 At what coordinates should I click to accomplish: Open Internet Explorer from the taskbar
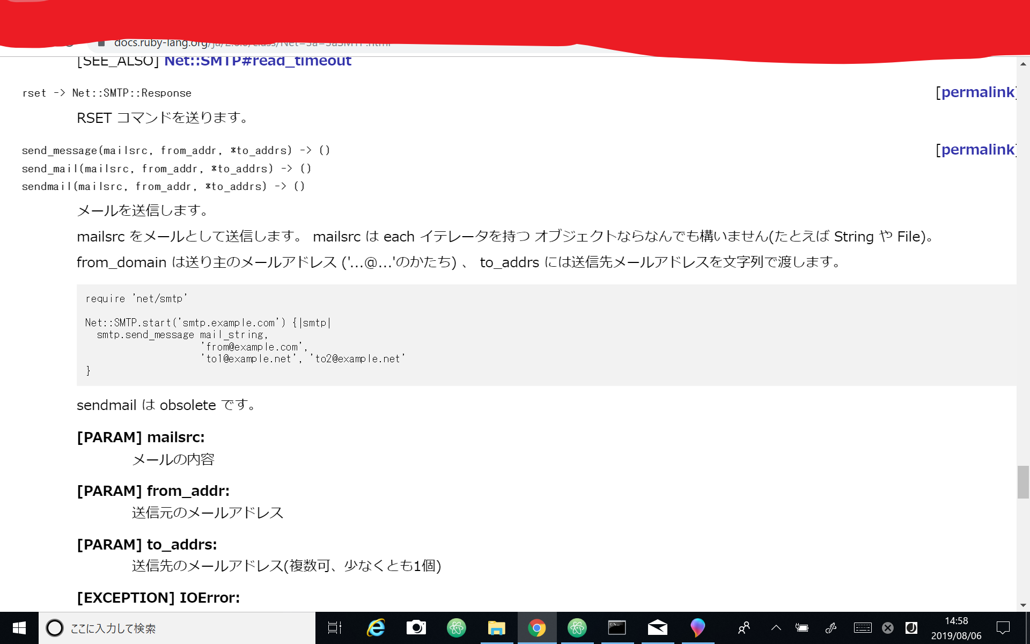(x=376, y=627)
